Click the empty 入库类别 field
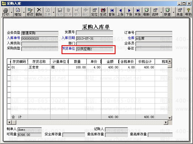This screenshot has height=144, width=193. [40, 44]
